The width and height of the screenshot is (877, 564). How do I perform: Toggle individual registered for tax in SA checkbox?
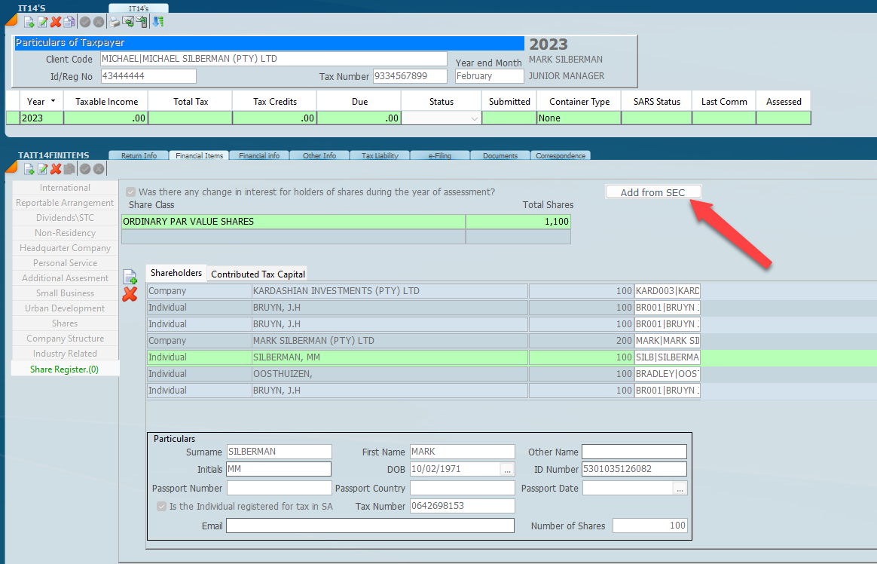click(161, 507)
